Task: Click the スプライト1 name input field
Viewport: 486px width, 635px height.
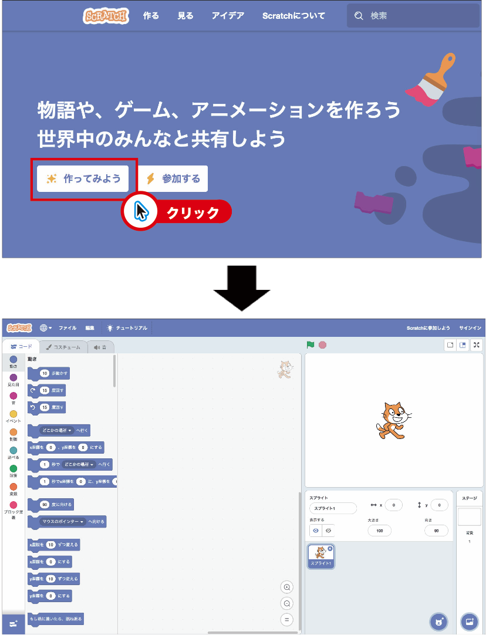Action: [x=333, y=508]
